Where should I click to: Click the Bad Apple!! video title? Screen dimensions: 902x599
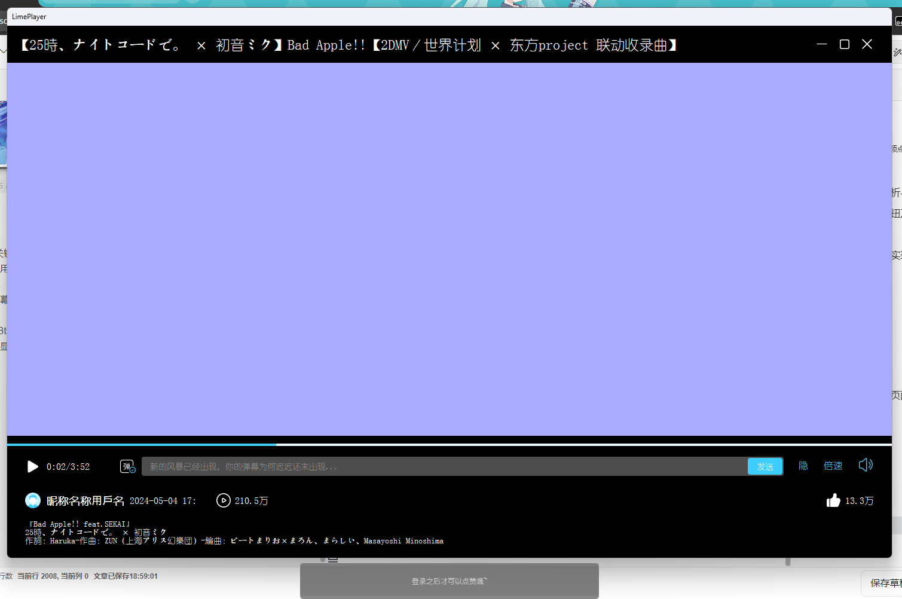[x=348, y=45]
